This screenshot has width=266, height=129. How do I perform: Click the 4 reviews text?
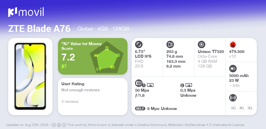pos(70,102)
